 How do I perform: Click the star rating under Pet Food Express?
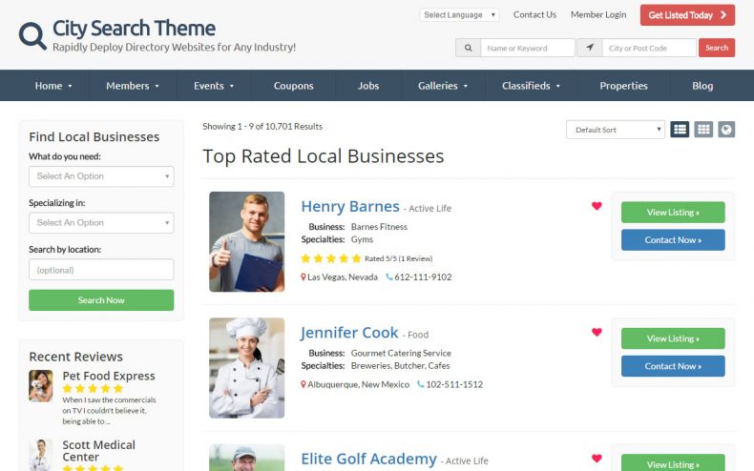(93, 388)
